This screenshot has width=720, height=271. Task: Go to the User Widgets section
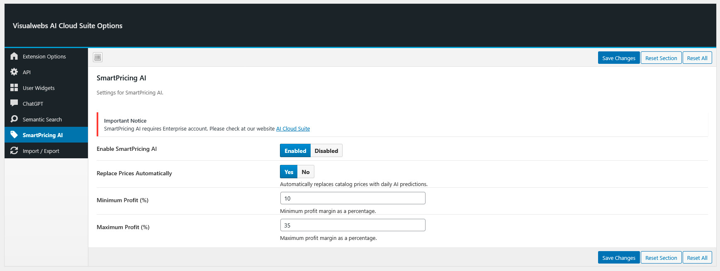coord(46,88)
